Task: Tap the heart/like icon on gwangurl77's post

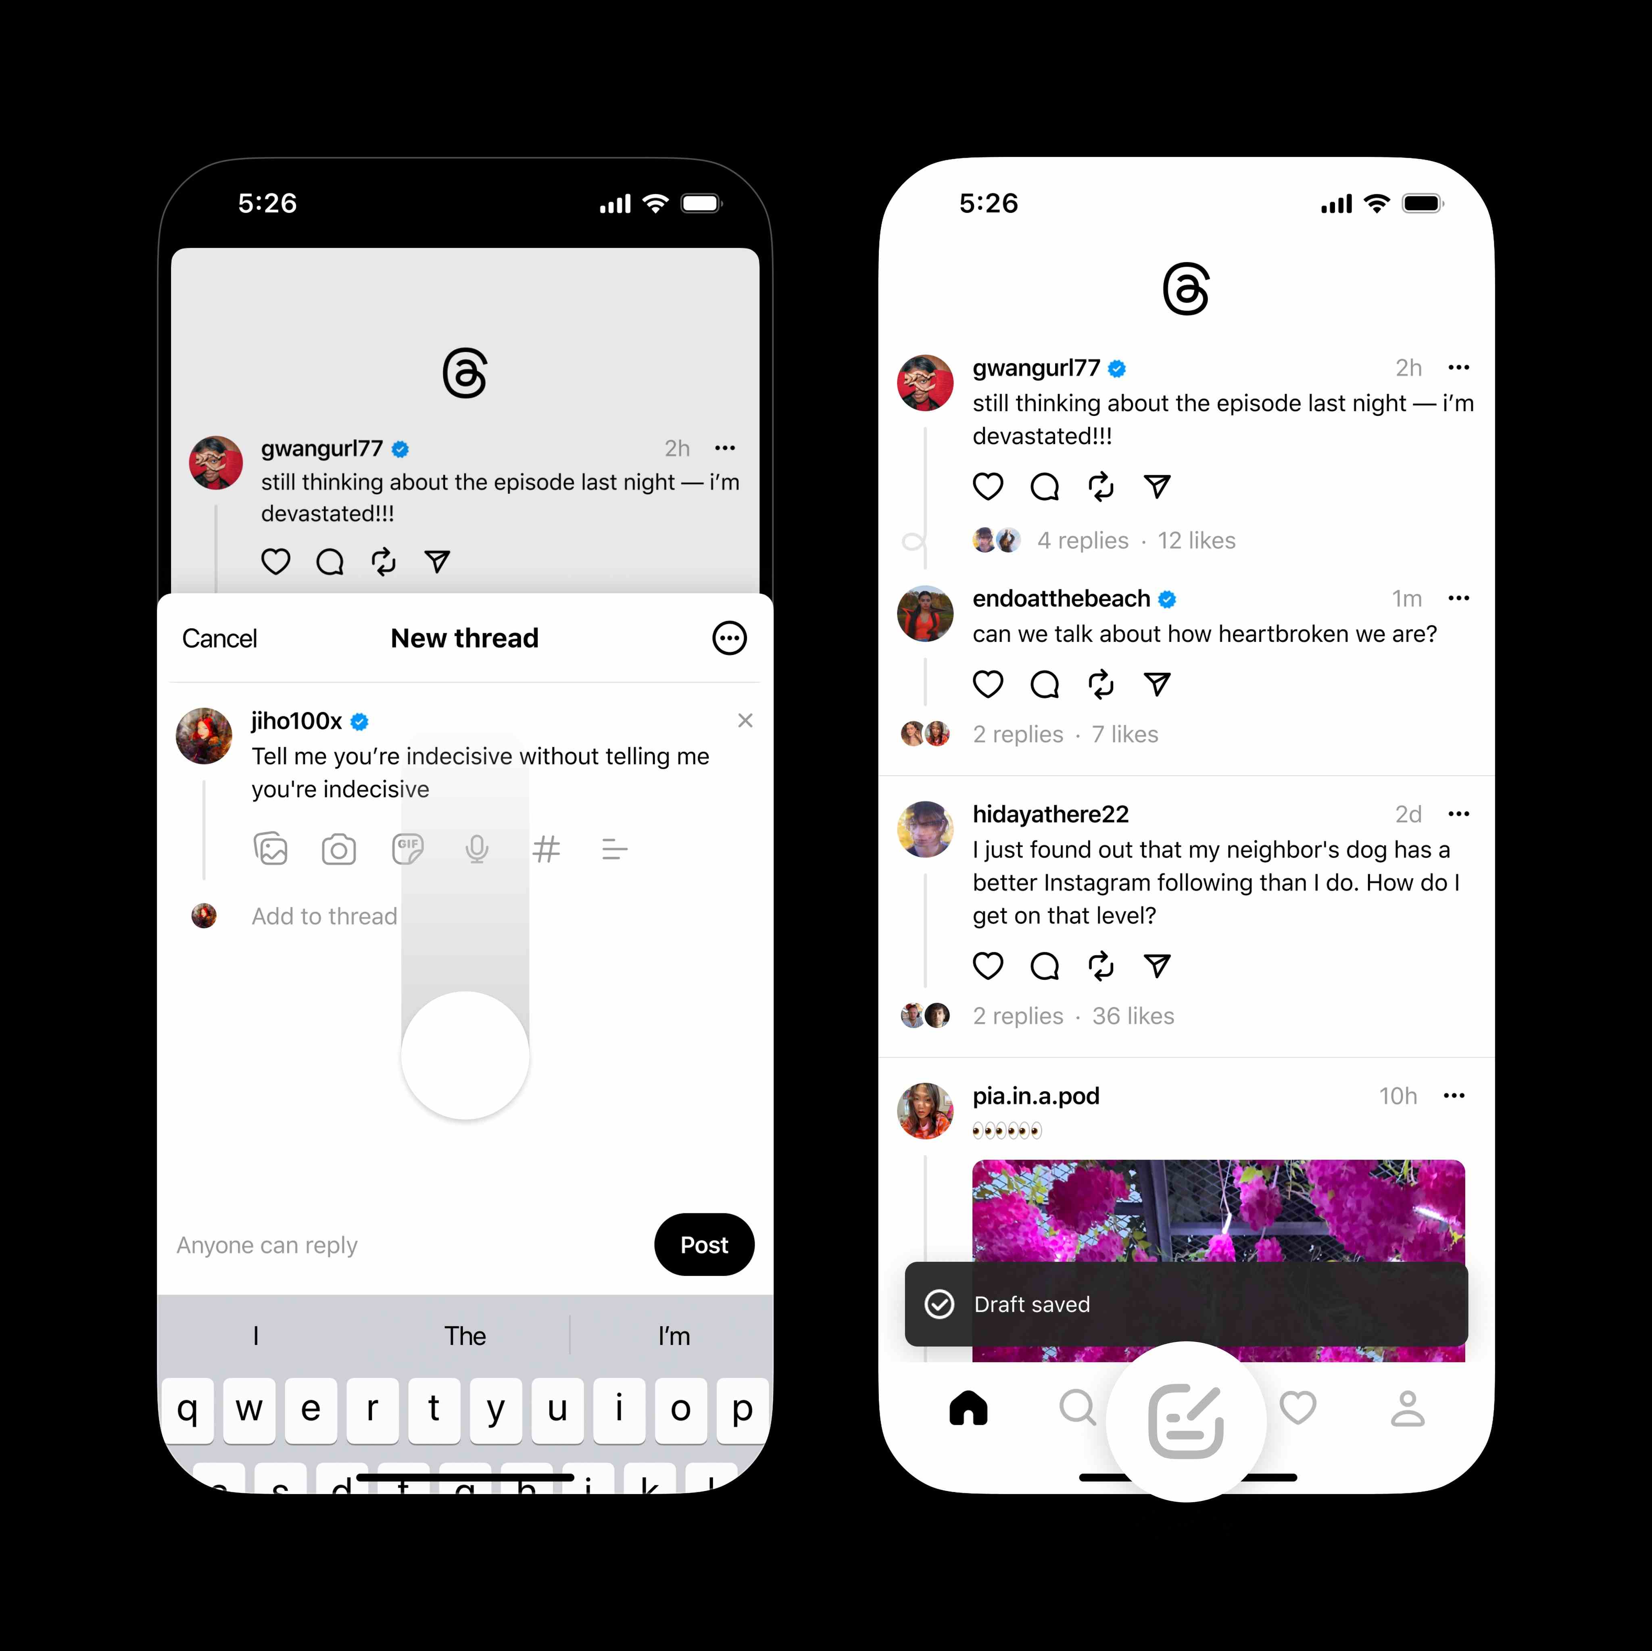Action: pos(984,487)
